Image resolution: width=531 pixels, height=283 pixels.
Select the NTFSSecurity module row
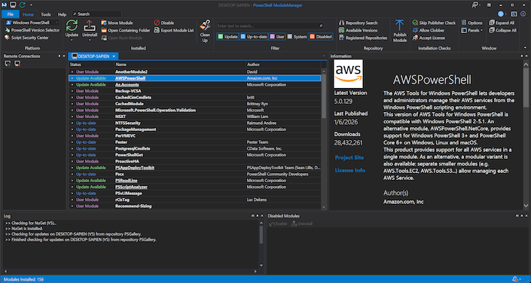point(195,123)
